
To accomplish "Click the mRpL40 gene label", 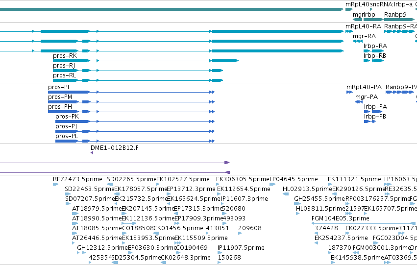I will click(357, 4).
